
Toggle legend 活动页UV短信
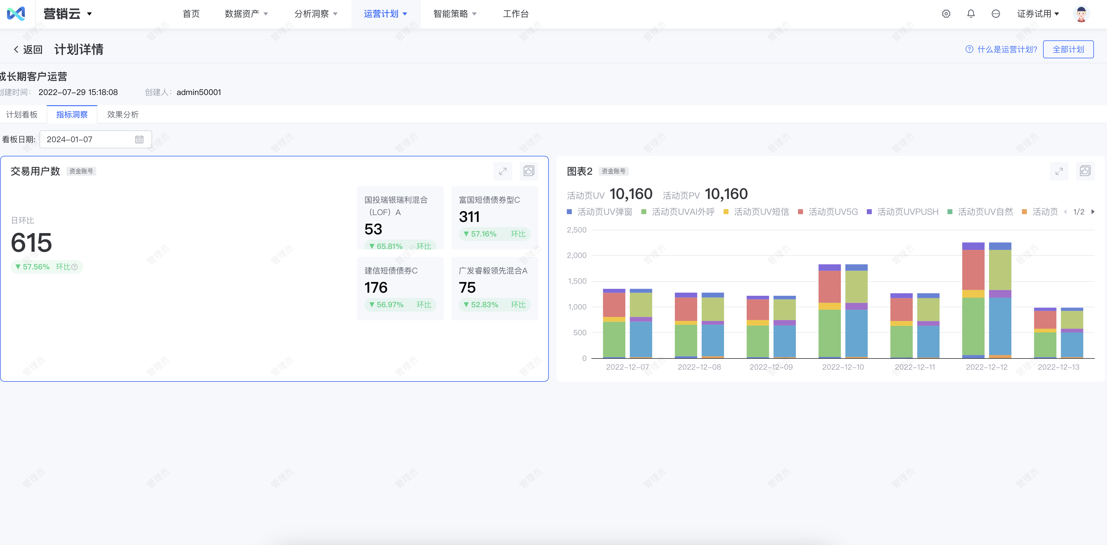click(x=756, y=211)
